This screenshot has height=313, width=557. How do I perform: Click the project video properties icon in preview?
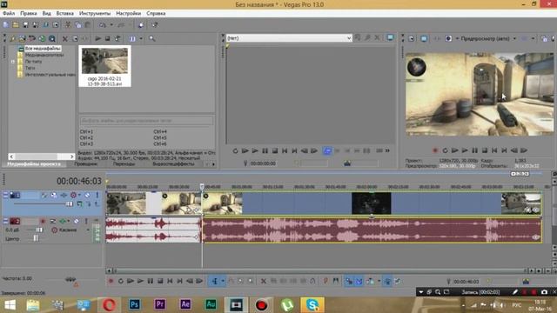[412, 38]
